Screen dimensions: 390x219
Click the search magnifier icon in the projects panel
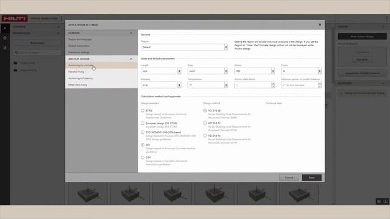coord(16,52)
